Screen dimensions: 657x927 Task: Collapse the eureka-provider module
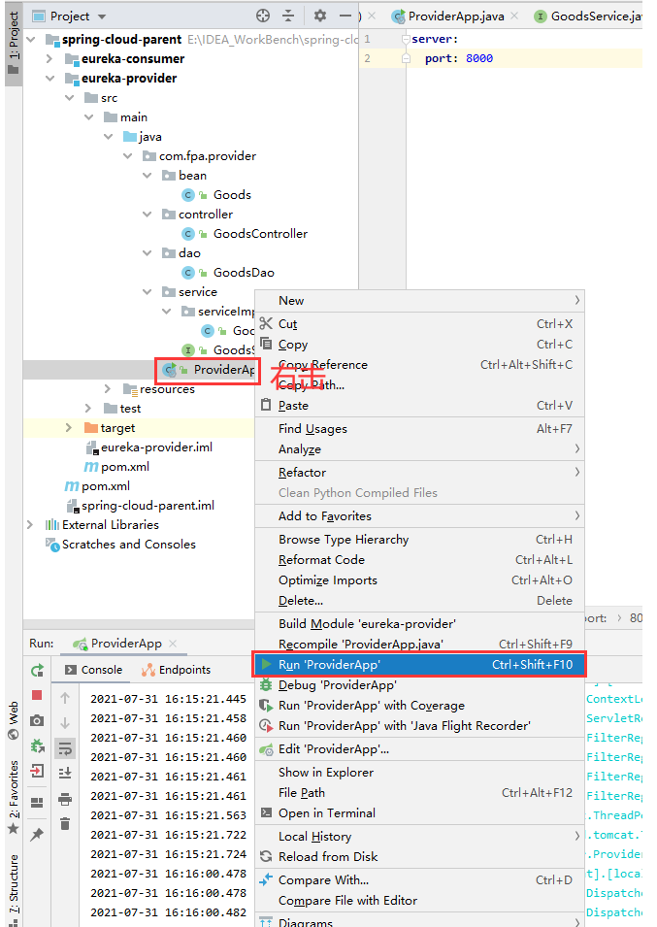click(50, 79)
